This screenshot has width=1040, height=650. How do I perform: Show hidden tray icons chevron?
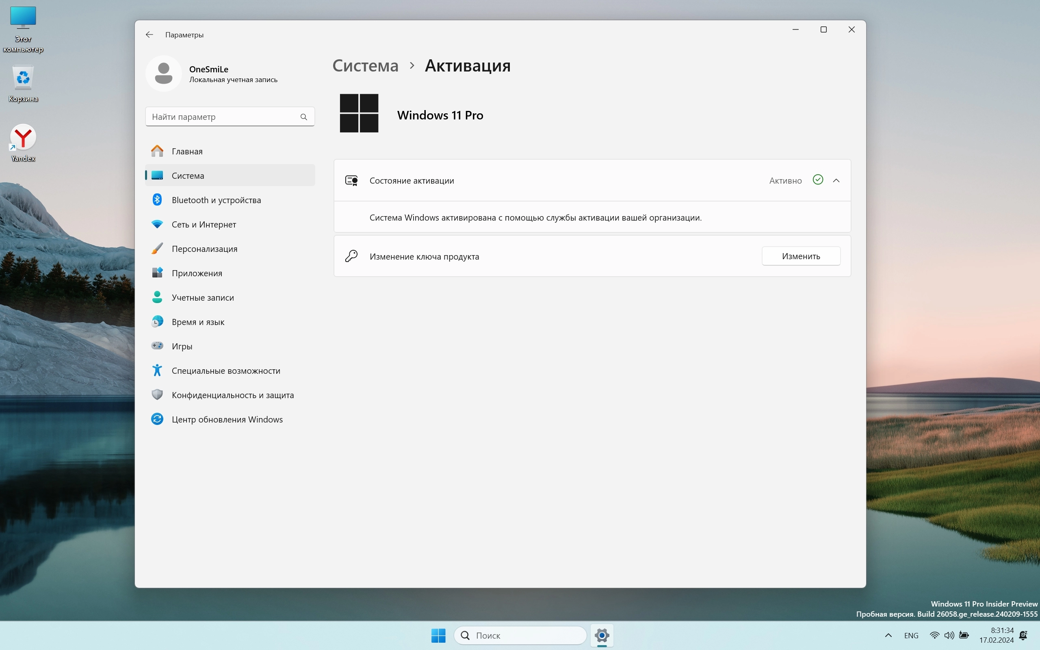click(888, 635)
